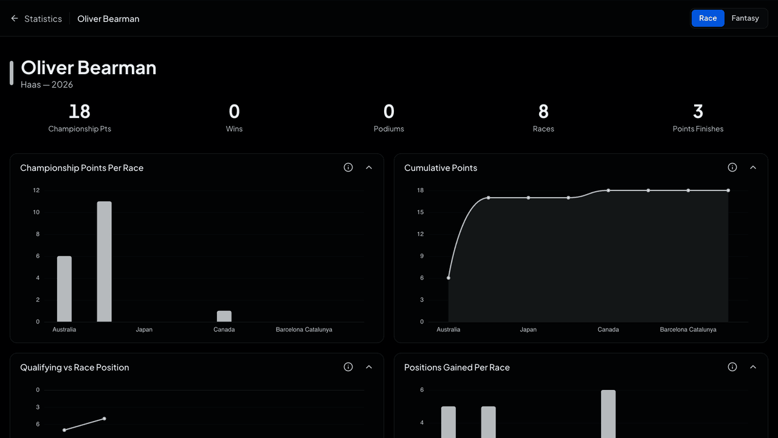Click the Canada bar in Points Per Race

pos(224,316)
